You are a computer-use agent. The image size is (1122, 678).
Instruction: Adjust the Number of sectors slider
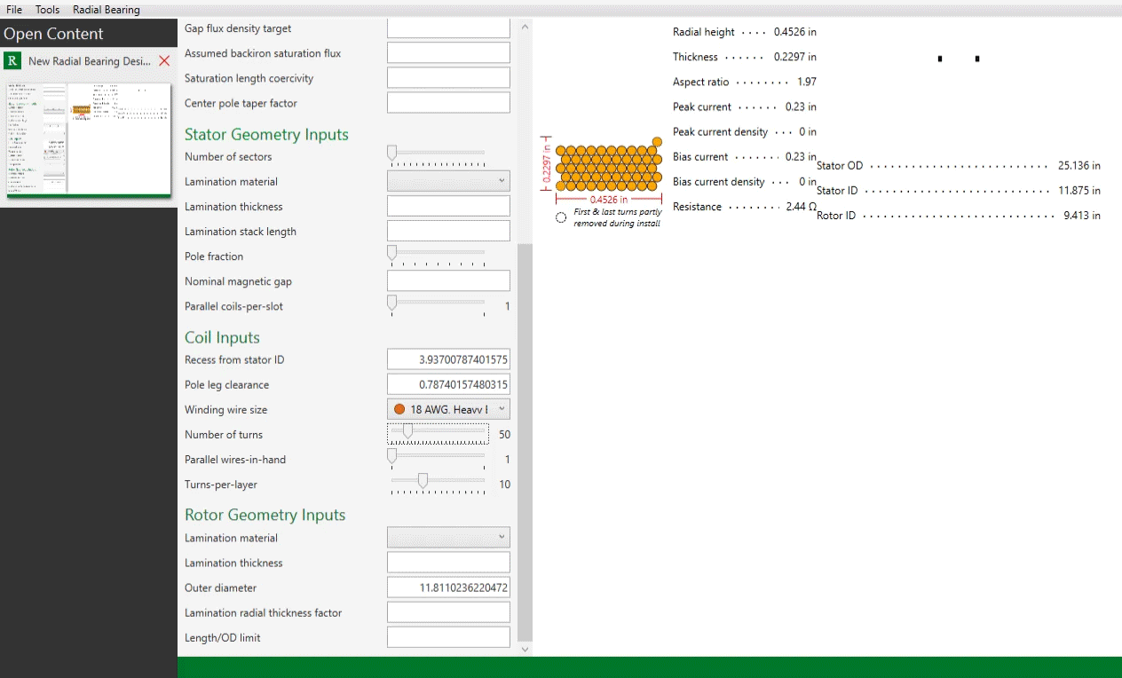(438, 156)
